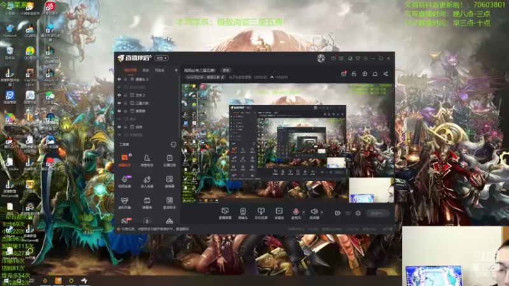Click the record video icon near settings
The width and height of the screenshot is (509, 286).
pos(338,213)
